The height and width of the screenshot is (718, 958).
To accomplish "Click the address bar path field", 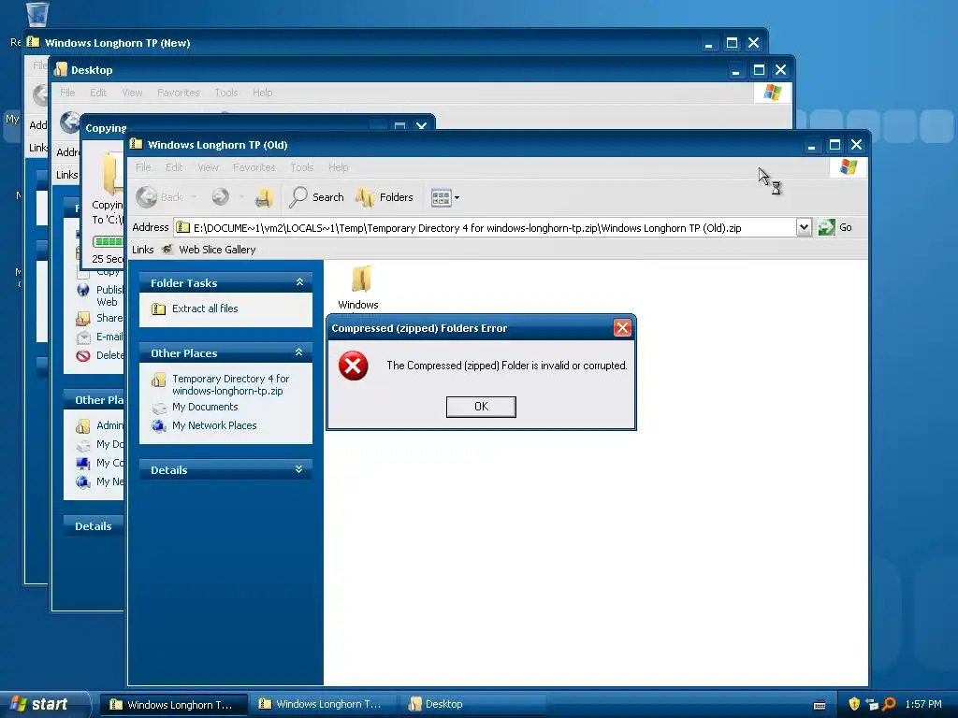I will pyautogui.click(x=486, y=228).
